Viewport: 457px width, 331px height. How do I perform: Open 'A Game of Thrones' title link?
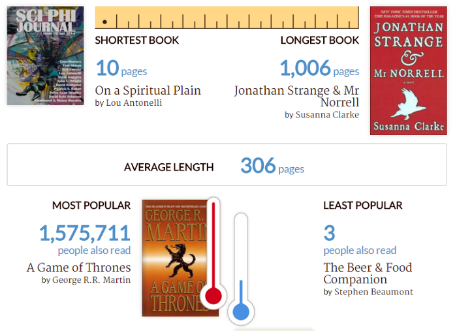pos(79,268)
